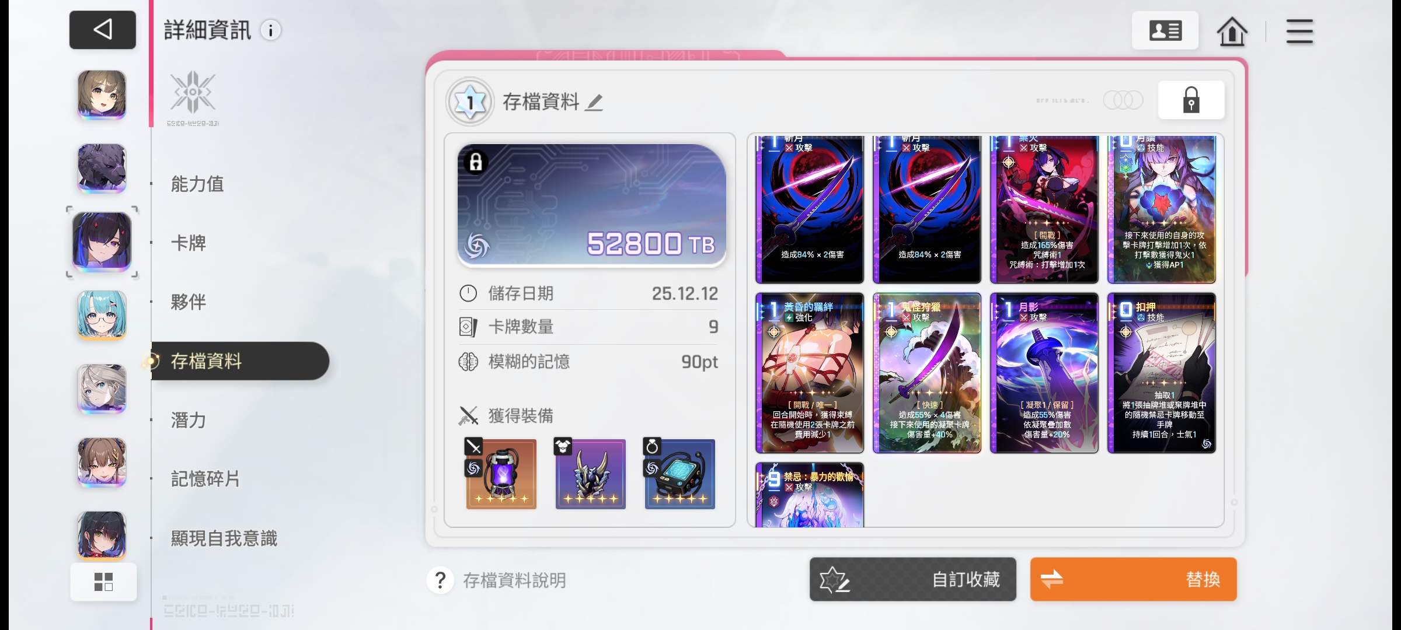Open the 鬼怪狩獵 attack card
The height and width of the screenshot is (630, 1401).
point(927,373)
